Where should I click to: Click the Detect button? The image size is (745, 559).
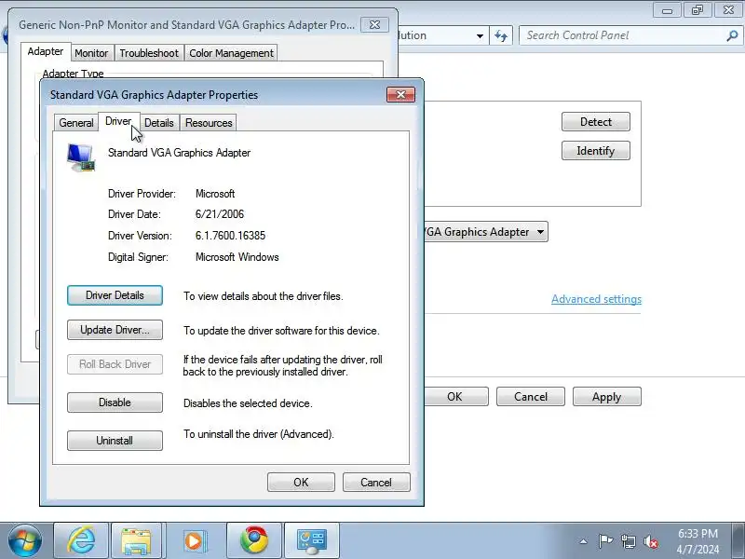coord(596,122)
